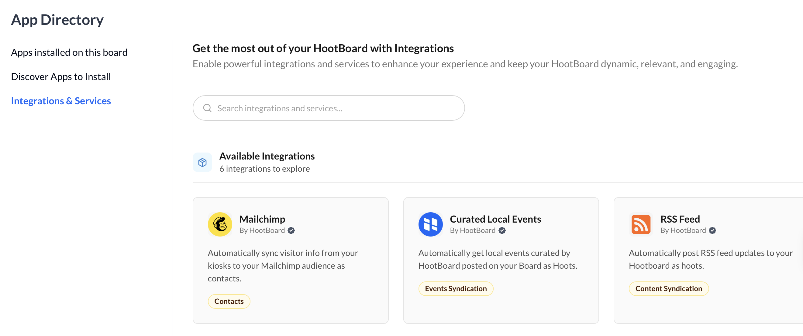Open the Mailchimp integration title
803x336 pixels.
262,219
